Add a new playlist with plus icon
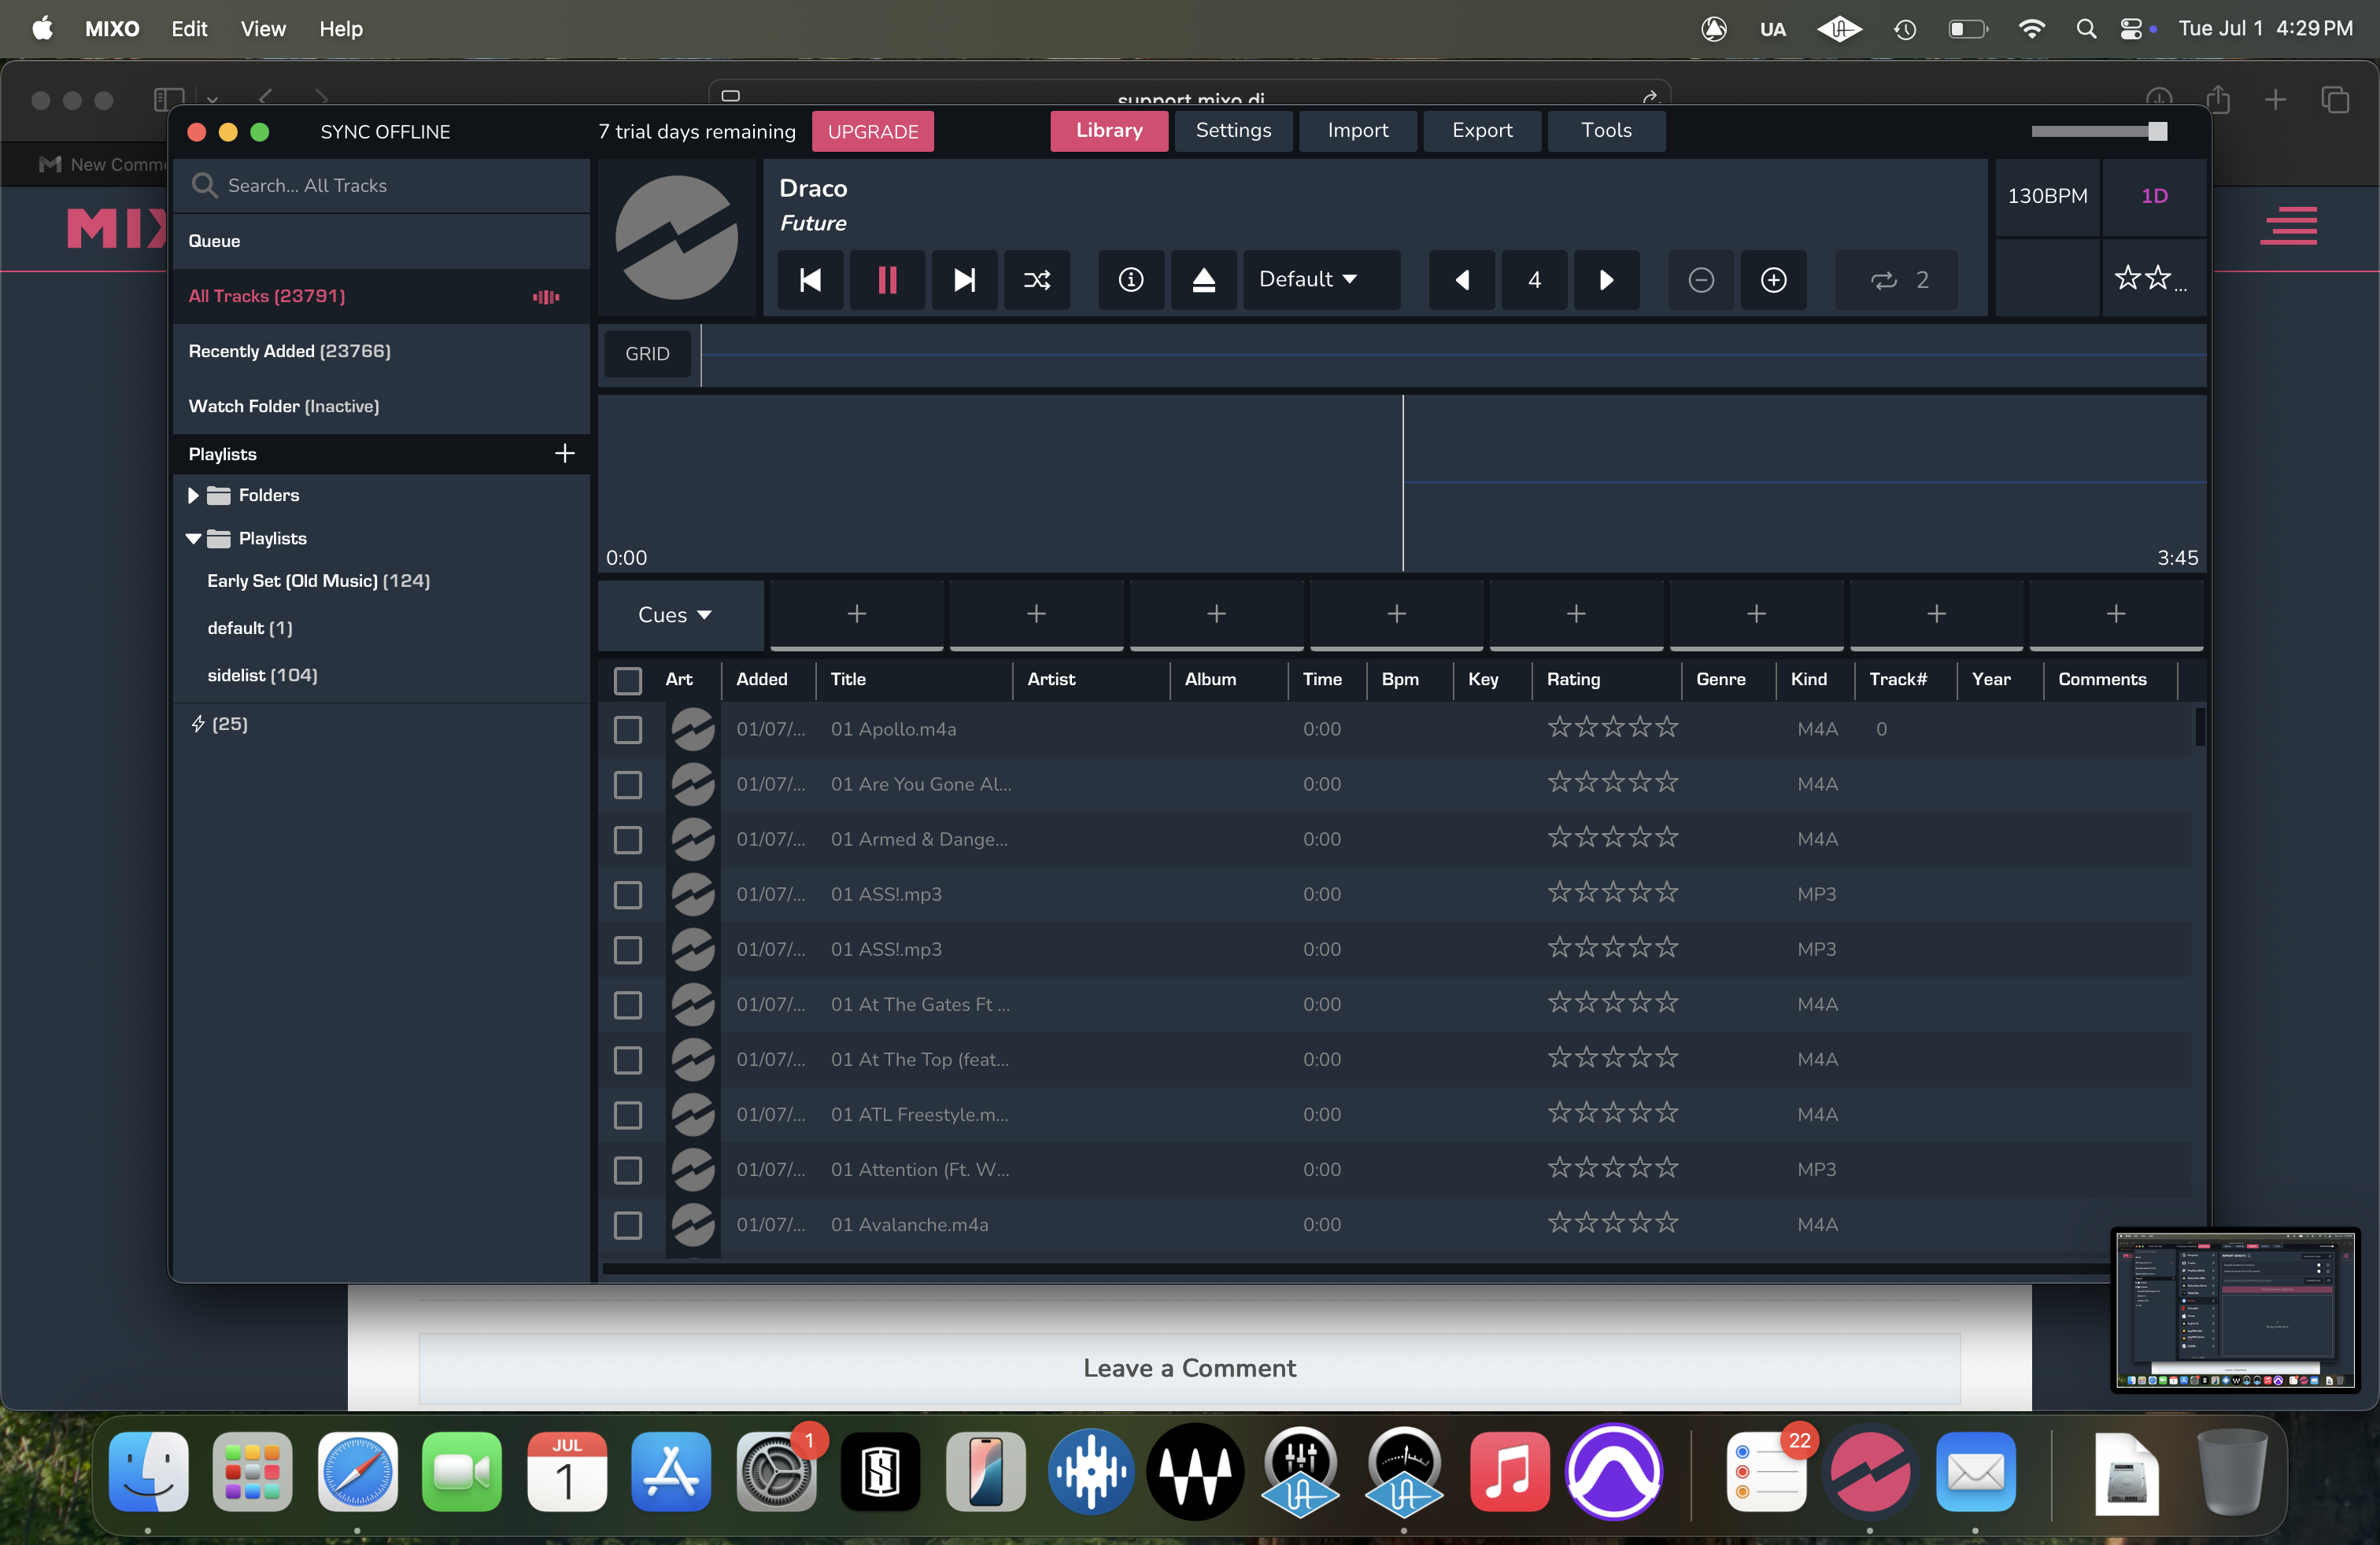This screenshot has height=1545, width=2380. (564, 454)
